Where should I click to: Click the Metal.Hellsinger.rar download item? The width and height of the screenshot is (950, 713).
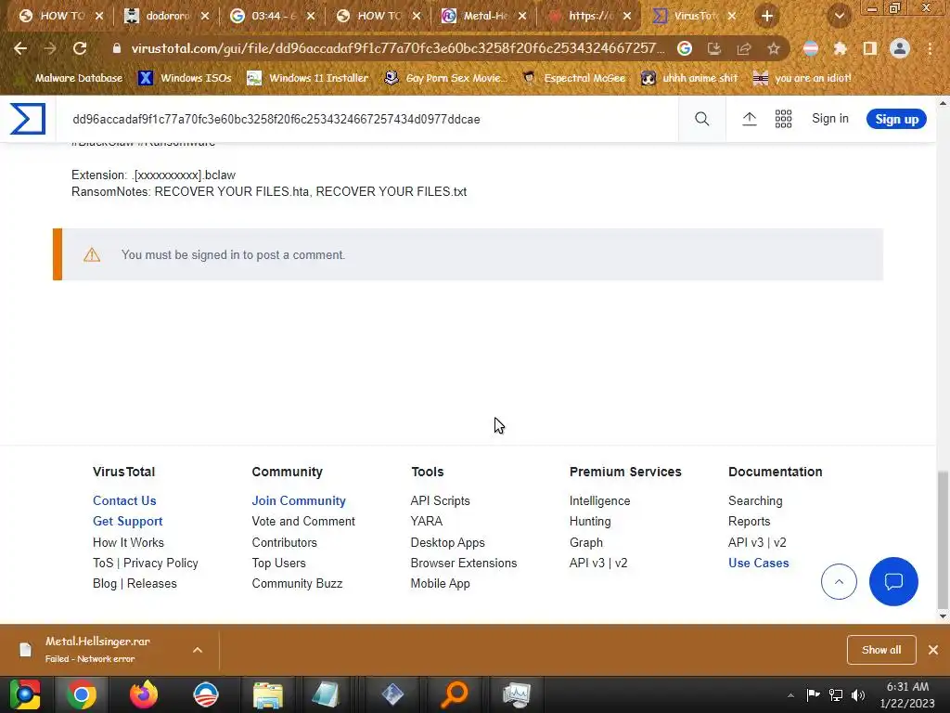pos(96,650)
